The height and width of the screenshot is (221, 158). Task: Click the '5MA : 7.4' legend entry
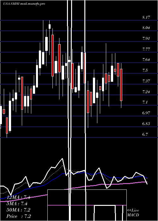pyautogui.click(x=17, y=204)
